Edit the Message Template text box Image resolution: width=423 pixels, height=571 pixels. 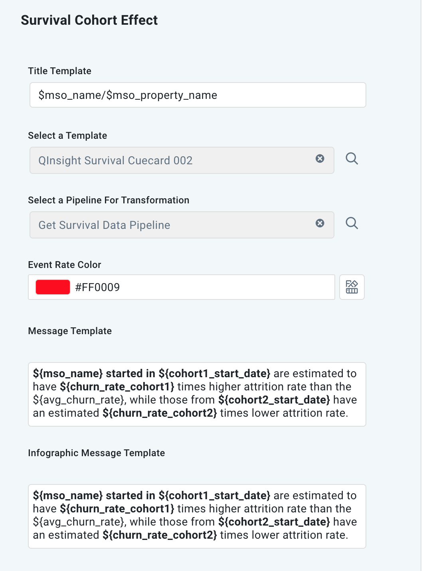tap(198, 393)
